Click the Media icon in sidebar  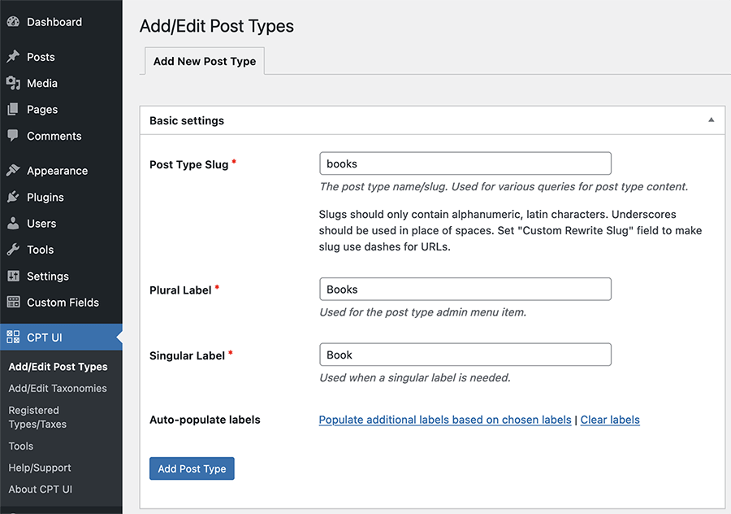(13, 83)
